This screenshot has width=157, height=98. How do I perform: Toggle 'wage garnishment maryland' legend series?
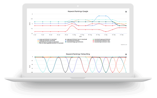pyautogui.click(x=46, y=41)
